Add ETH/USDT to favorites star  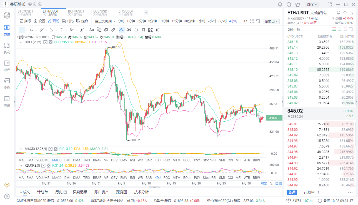click(345, 13)
